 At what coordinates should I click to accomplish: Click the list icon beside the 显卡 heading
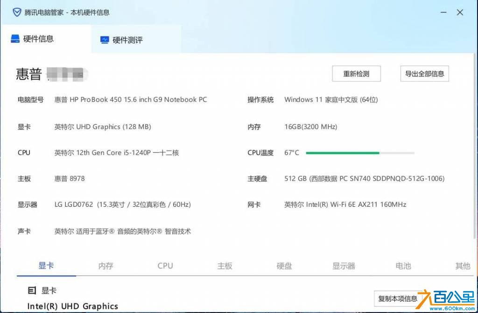(31, 290)
